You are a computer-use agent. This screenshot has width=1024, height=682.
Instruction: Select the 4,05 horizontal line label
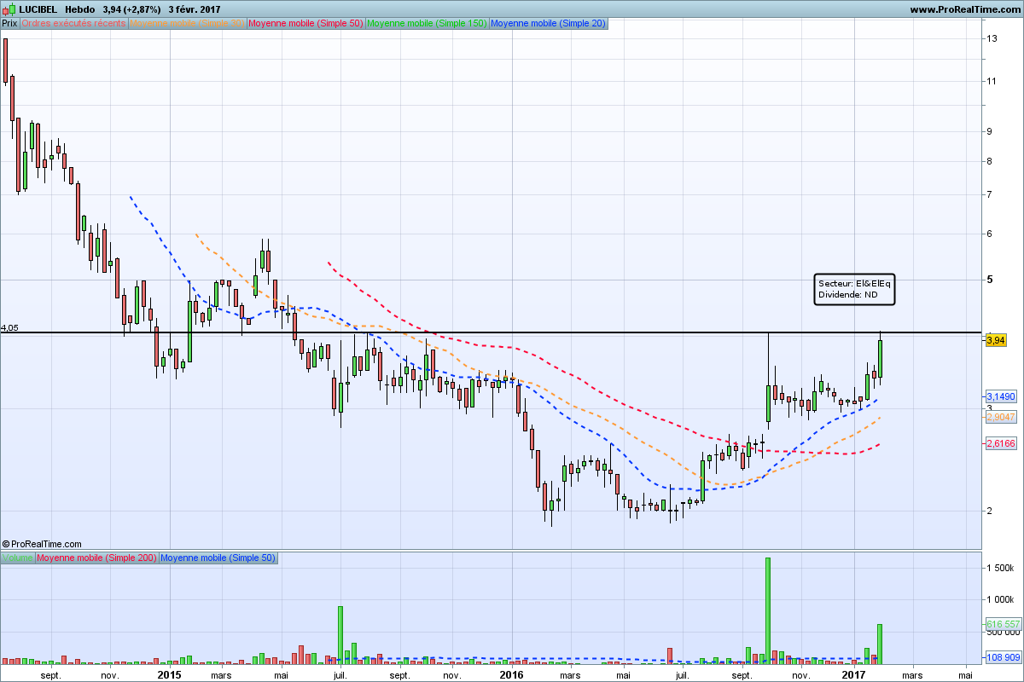click(9, 327)
